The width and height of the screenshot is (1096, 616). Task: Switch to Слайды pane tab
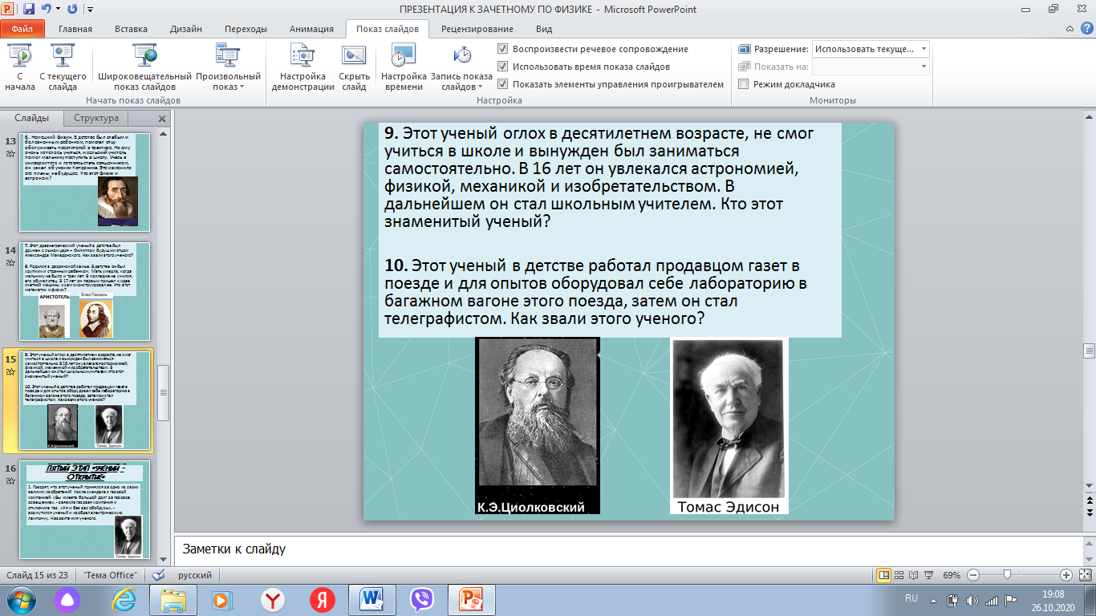coord(31,119)
